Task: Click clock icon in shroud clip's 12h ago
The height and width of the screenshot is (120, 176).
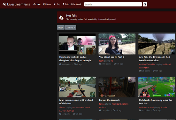Action: 74,114
